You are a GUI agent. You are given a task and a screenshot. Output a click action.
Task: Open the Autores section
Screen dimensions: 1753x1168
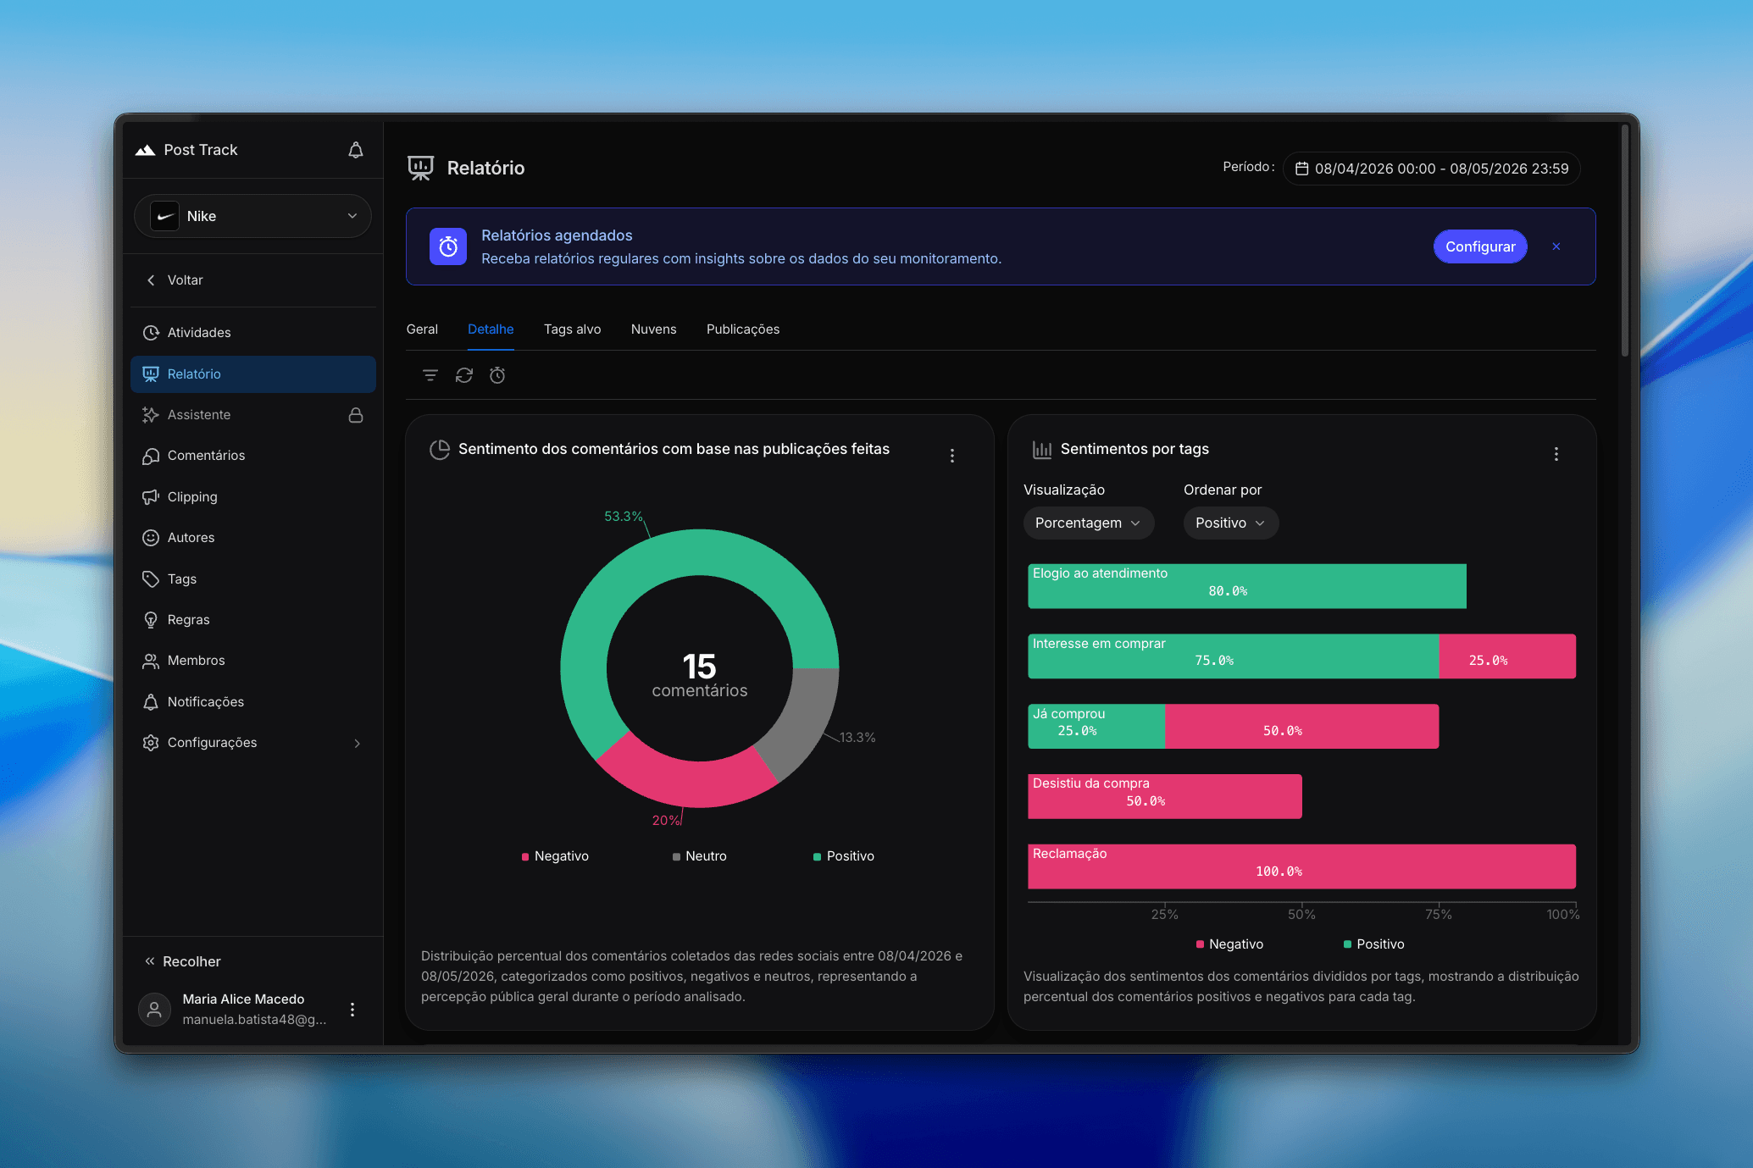pyautogui.click(x=253, y=538)
